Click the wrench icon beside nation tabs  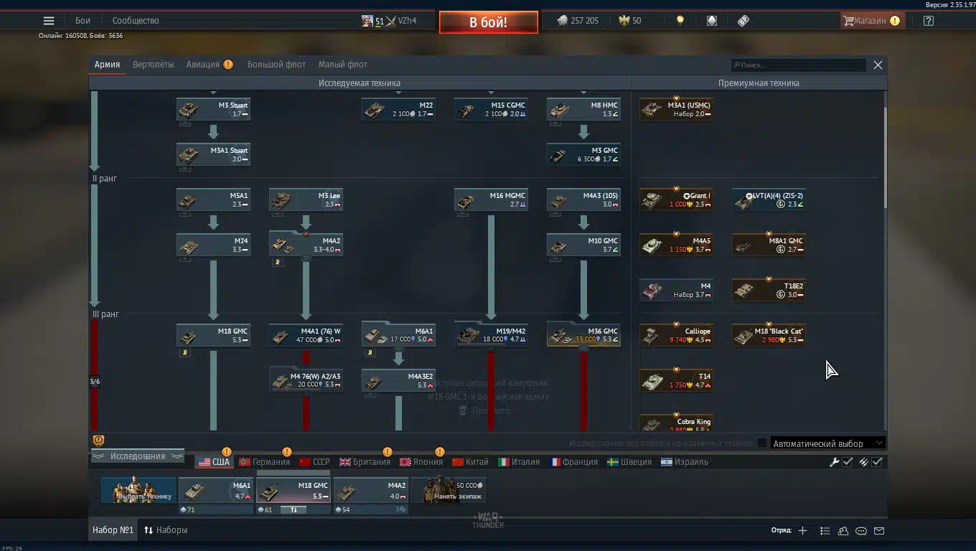click(x=835, y=462)
